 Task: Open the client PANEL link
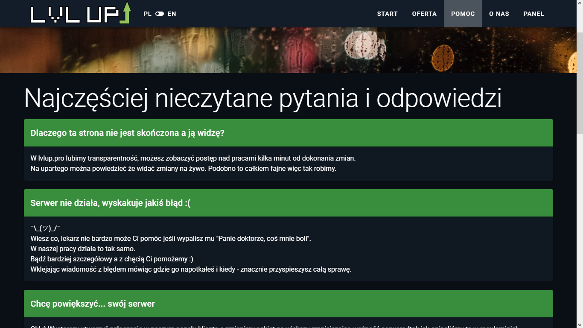click(x=533, y=14)
